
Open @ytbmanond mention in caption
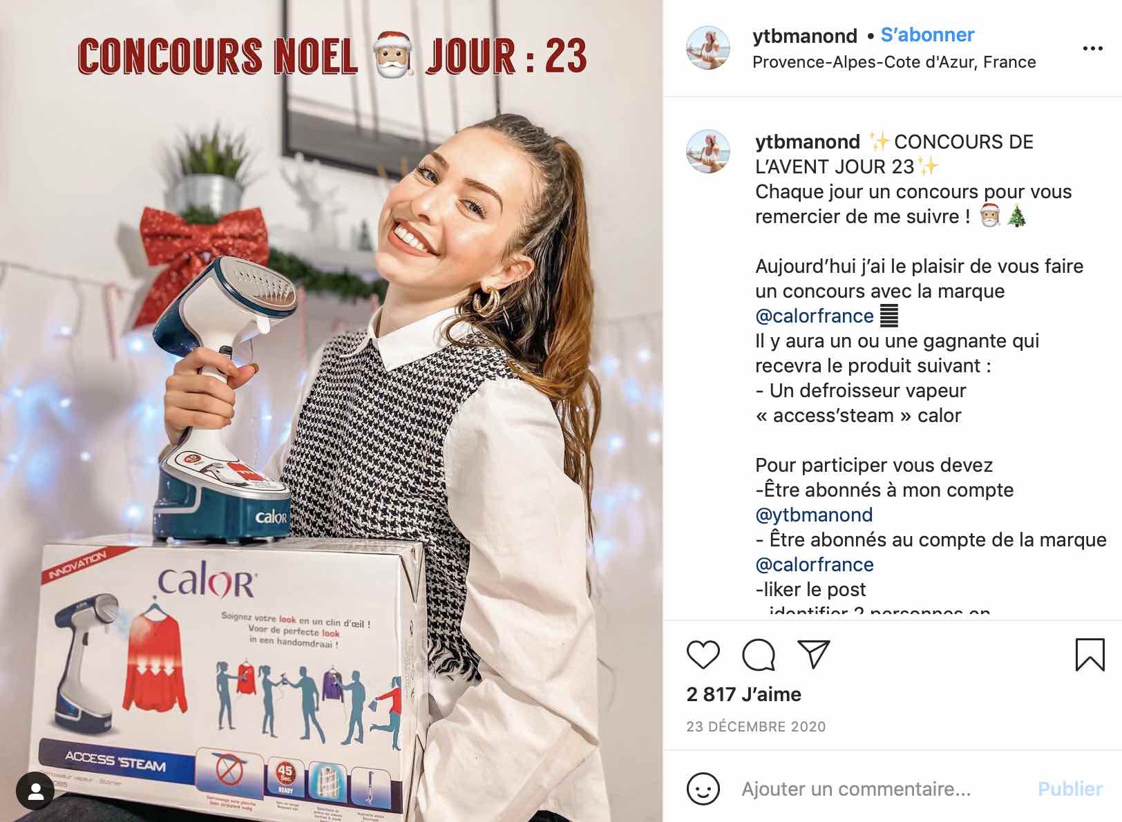(814, 515)
